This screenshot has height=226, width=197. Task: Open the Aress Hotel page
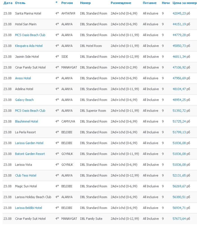coord(23,78)
